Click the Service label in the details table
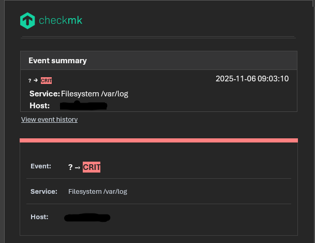This screenshot has height=243, width=315. [43, 191]
